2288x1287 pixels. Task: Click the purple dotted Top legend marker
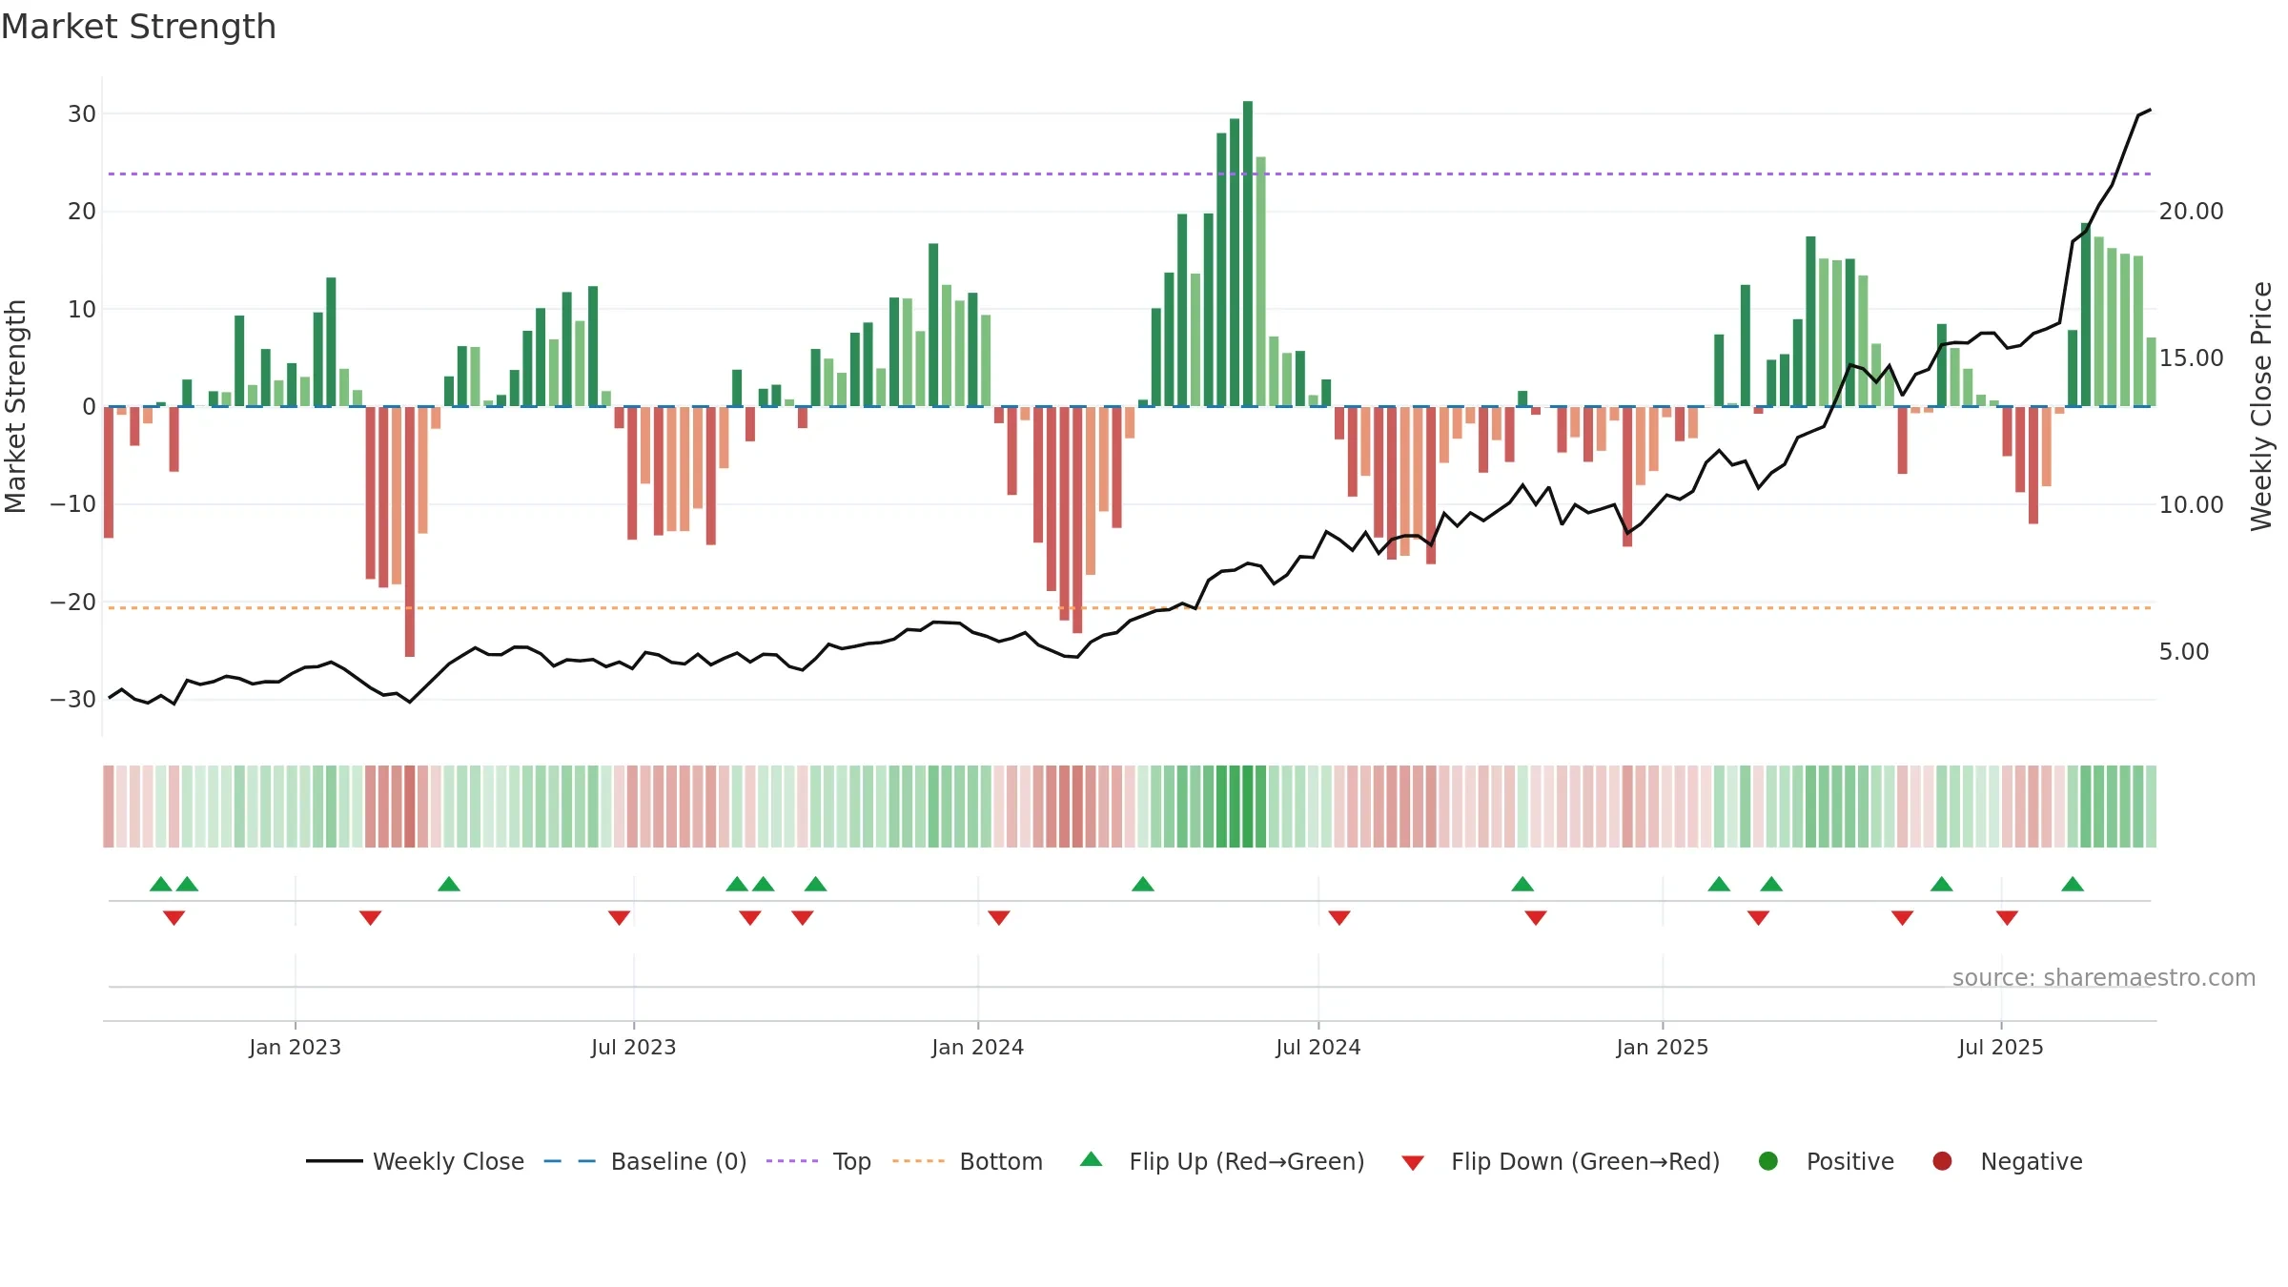coord(792,1161)
